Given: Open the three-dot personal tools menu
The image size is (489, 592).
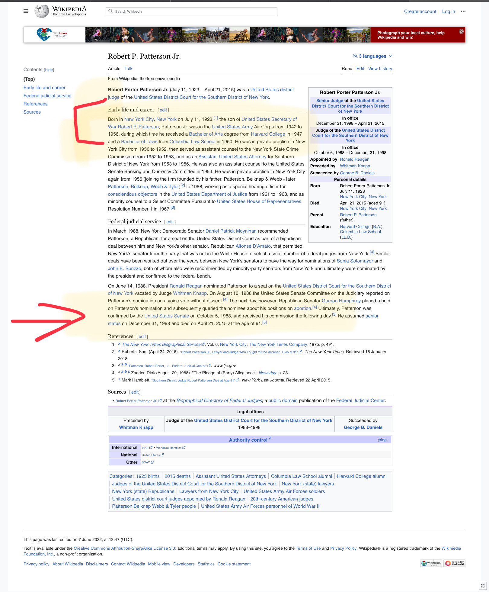Looking at the screenshot, I should (x=463, y=11).
